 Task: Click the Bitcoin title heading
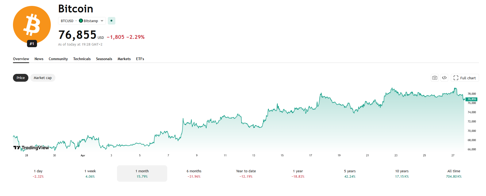pos(76,9)
